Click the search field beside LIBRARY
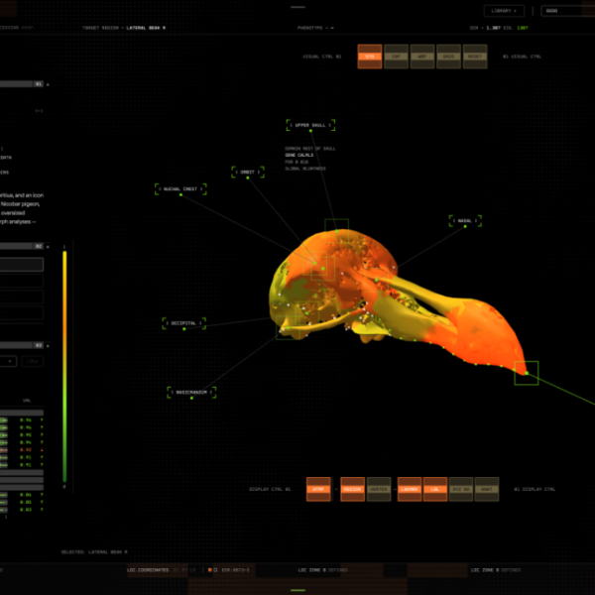This screenshot has height=595, width=595. [568, 11]
